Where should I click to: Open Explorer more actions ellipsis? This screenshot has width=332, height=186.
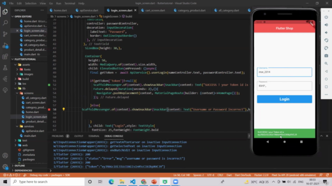tap(42, 10)
